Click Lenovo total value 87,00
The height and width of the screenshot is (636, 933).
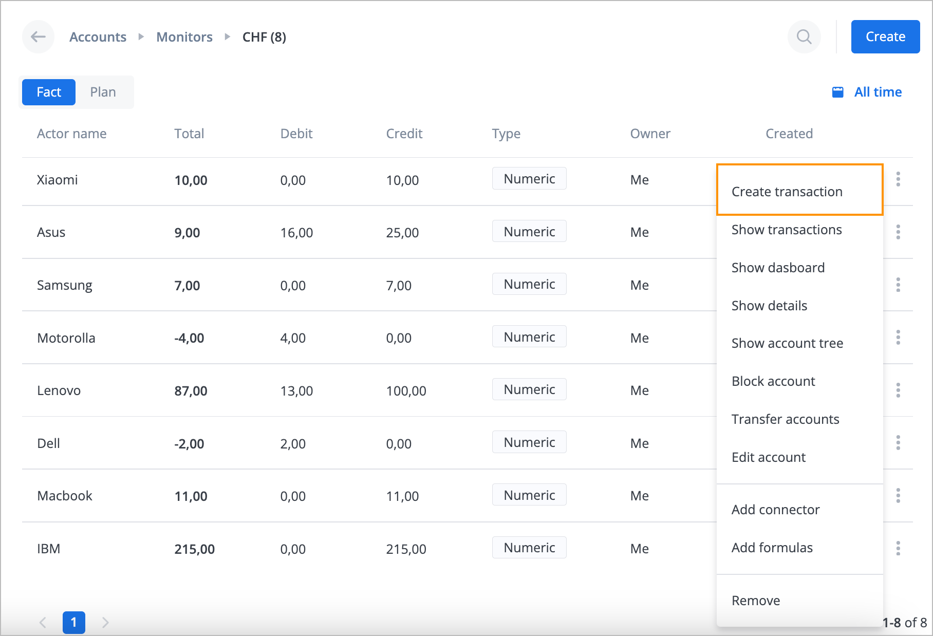tap(191, 391)
